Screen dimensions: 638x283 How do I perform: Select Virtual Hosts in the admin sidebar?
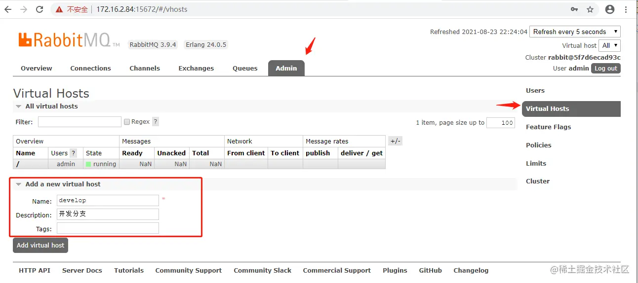point(571,109)
